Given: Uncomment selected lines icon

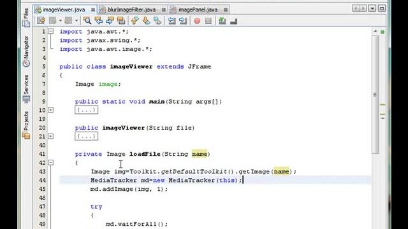Looking at the screenshot, I should pos(234,21).
